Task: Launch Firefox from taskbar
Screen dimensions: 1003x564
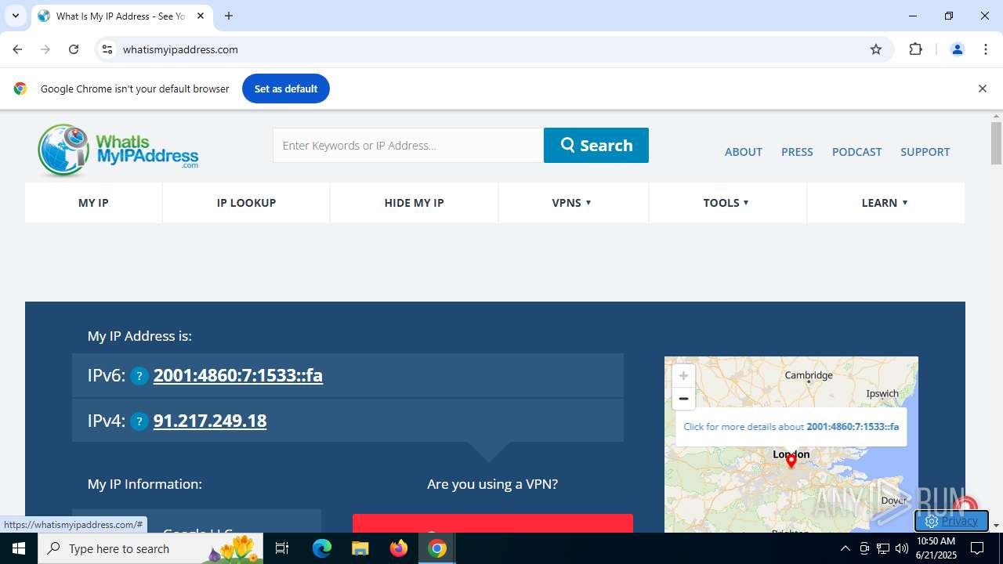Action: pos(399,548)
